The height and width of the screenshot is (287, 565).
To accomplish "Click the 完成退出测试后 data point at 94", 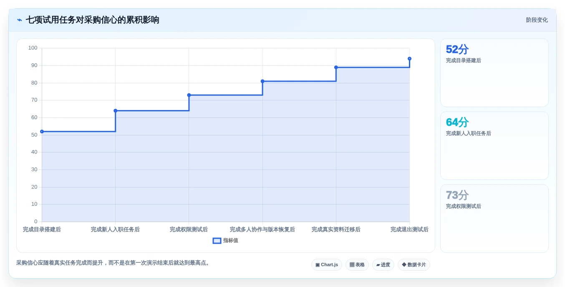I will [x=409, y=59].
